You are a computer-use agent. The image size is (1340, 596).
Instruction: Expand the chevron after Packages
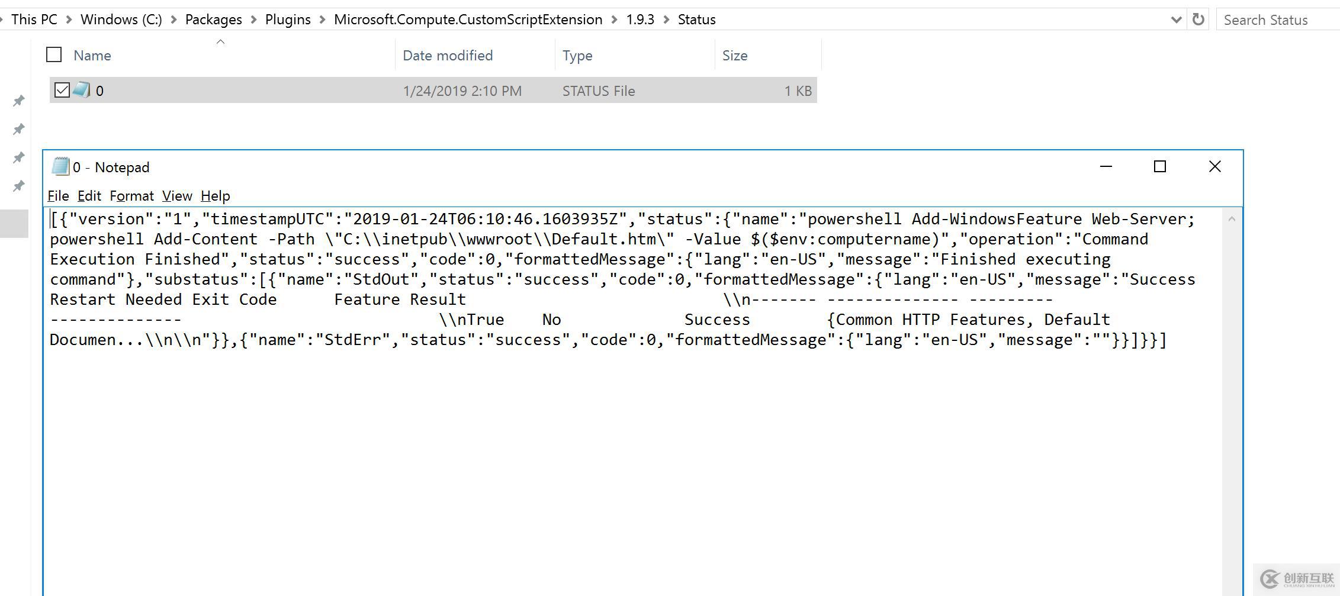(254, 20)
